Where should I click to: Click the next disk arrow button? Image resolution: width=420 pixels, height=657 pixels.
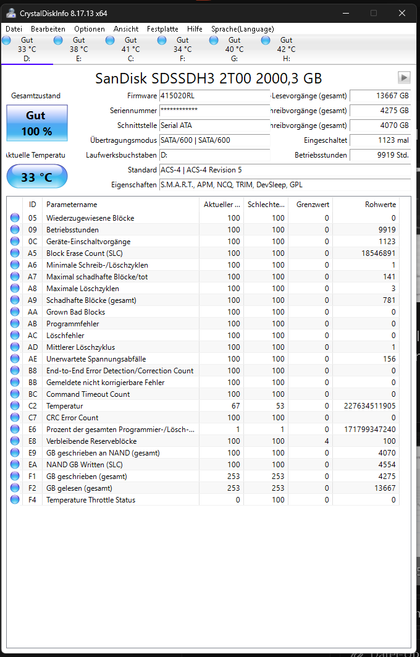coord(404,77)
